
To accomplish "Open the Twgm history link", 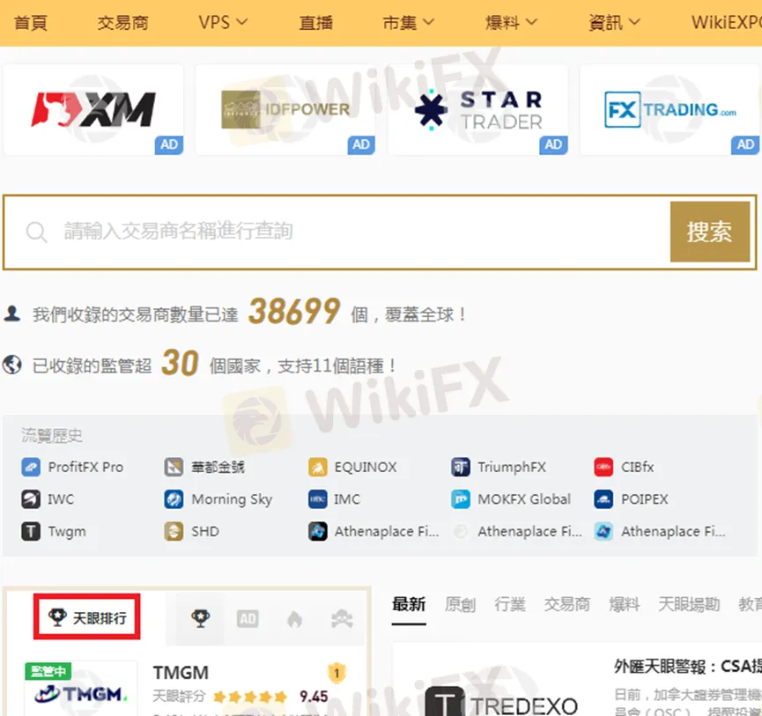I will (67, 531).
